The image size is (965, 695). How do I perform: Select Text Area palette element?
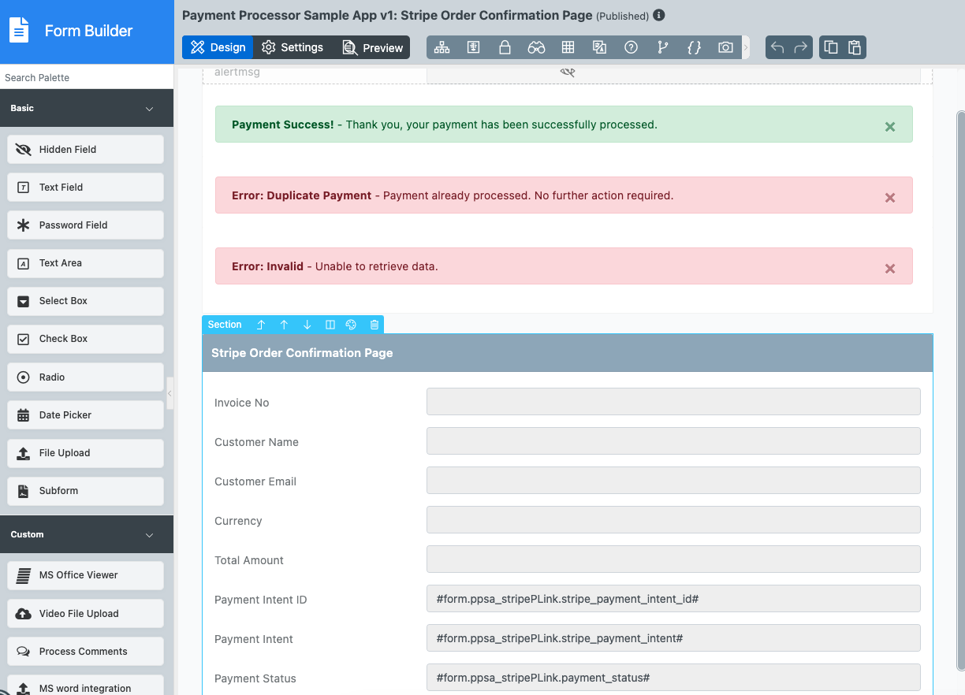(86, 262)
